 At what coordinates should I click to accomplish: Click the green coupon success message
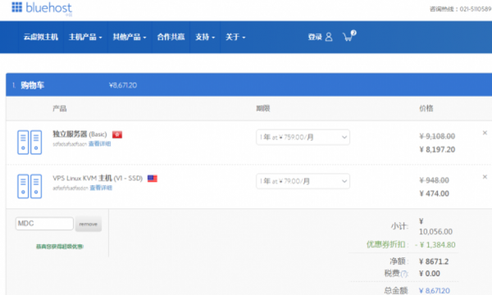pyautogui.click(x=60, y=247)
